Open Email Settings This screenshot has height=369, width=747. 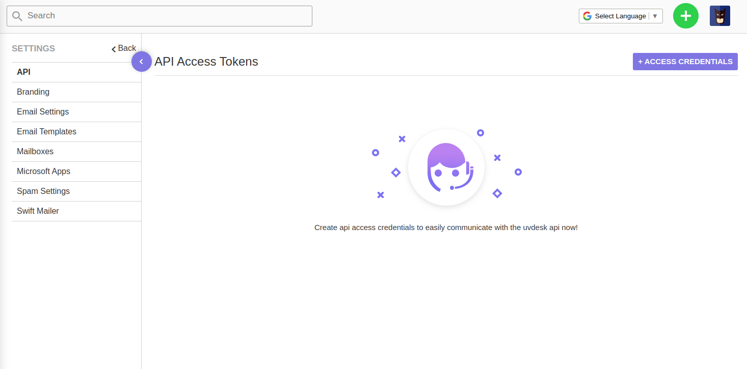[x=76, y=112]
